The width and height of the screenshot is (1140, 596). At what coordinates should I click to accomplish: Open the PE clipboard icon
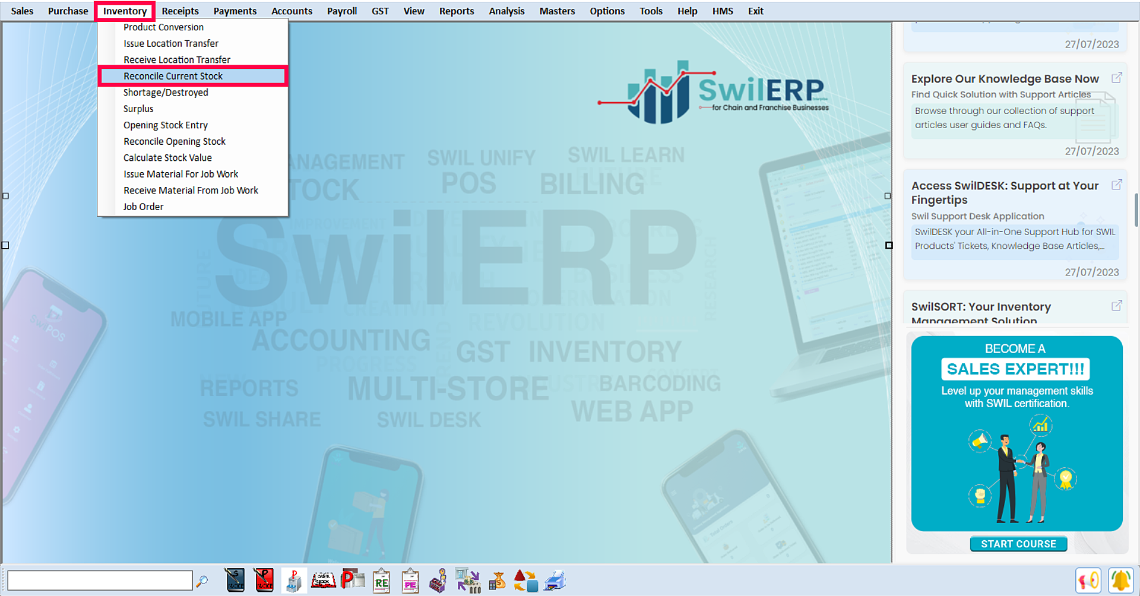[410, 581]
